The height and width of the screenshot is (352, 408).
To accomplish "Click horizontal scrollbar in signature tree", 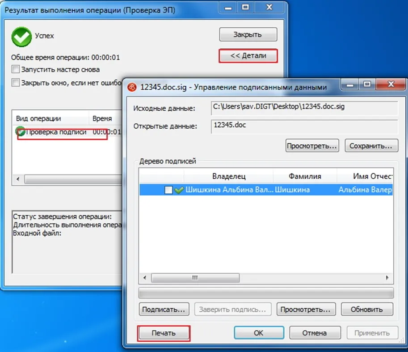I will pos(194,278).
